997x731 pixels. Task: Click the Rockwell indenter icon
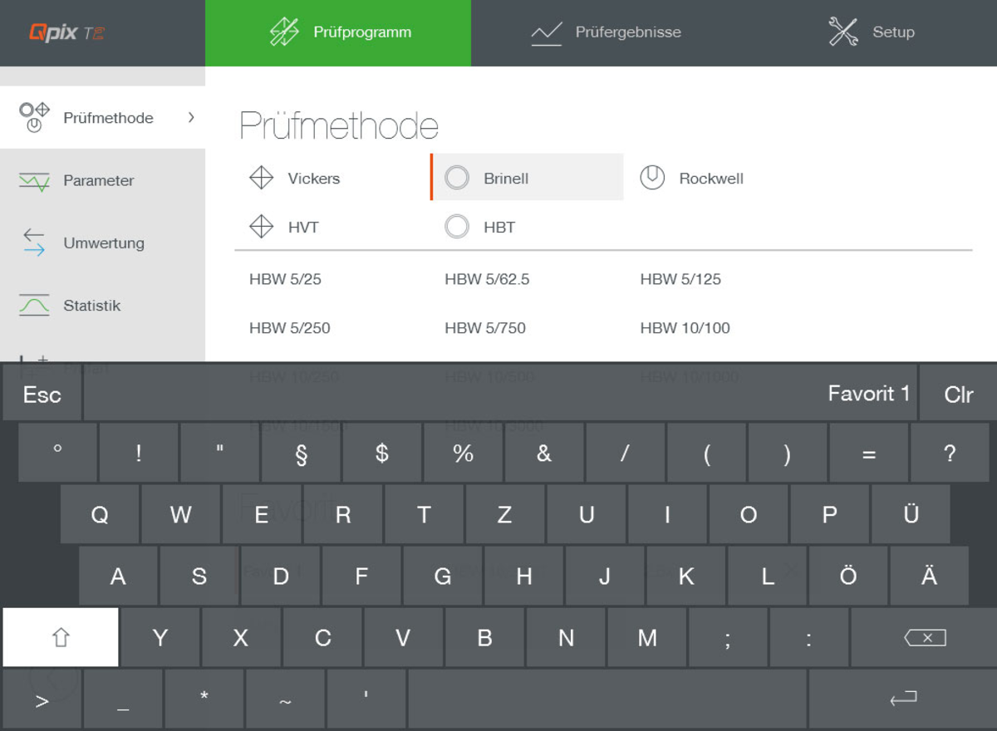tap(652, 178)
